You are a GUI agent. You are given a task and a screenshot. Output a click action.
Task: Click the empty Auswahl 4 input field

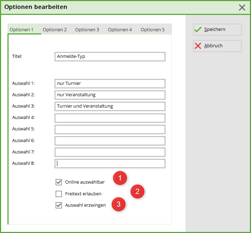[110, 118]
